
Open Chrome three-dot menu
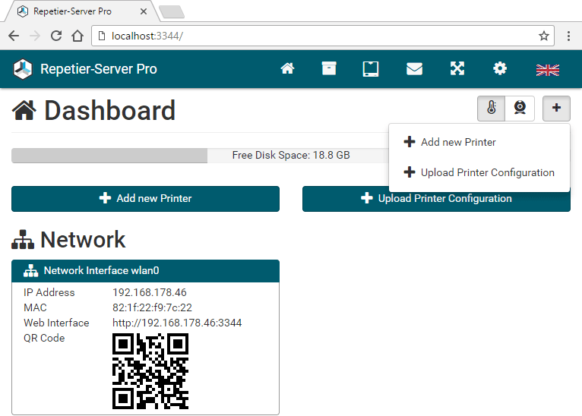click(568, 36)
